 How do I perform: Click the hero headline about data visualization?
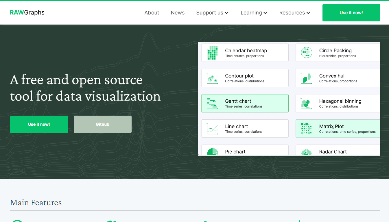click(85, 88)
